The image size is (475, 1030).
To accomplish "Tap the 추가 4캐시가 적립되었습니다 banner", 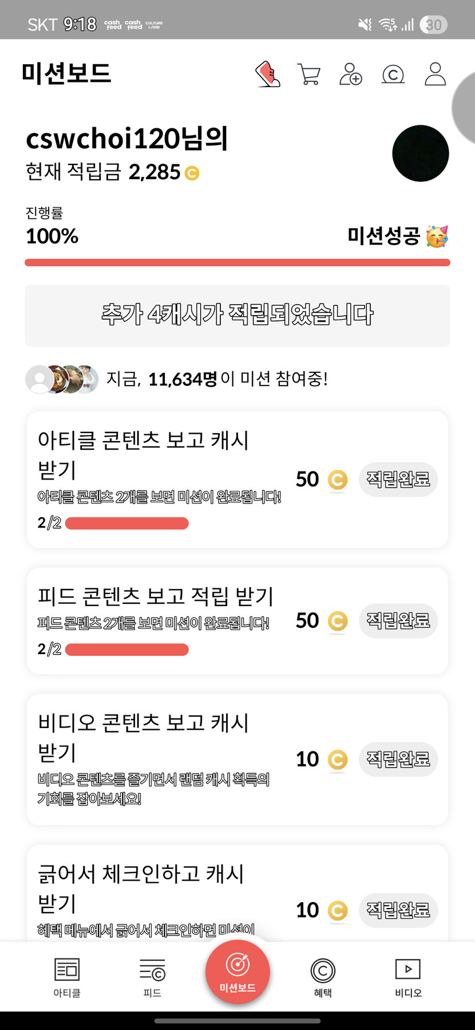I will (x=237, y=316).
